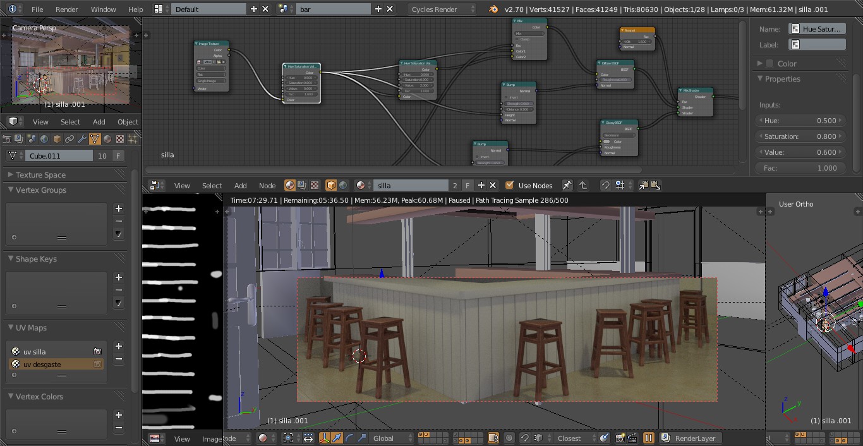Open the Render menu
This screenshot has height=446, width=863.
pos(66,9)
